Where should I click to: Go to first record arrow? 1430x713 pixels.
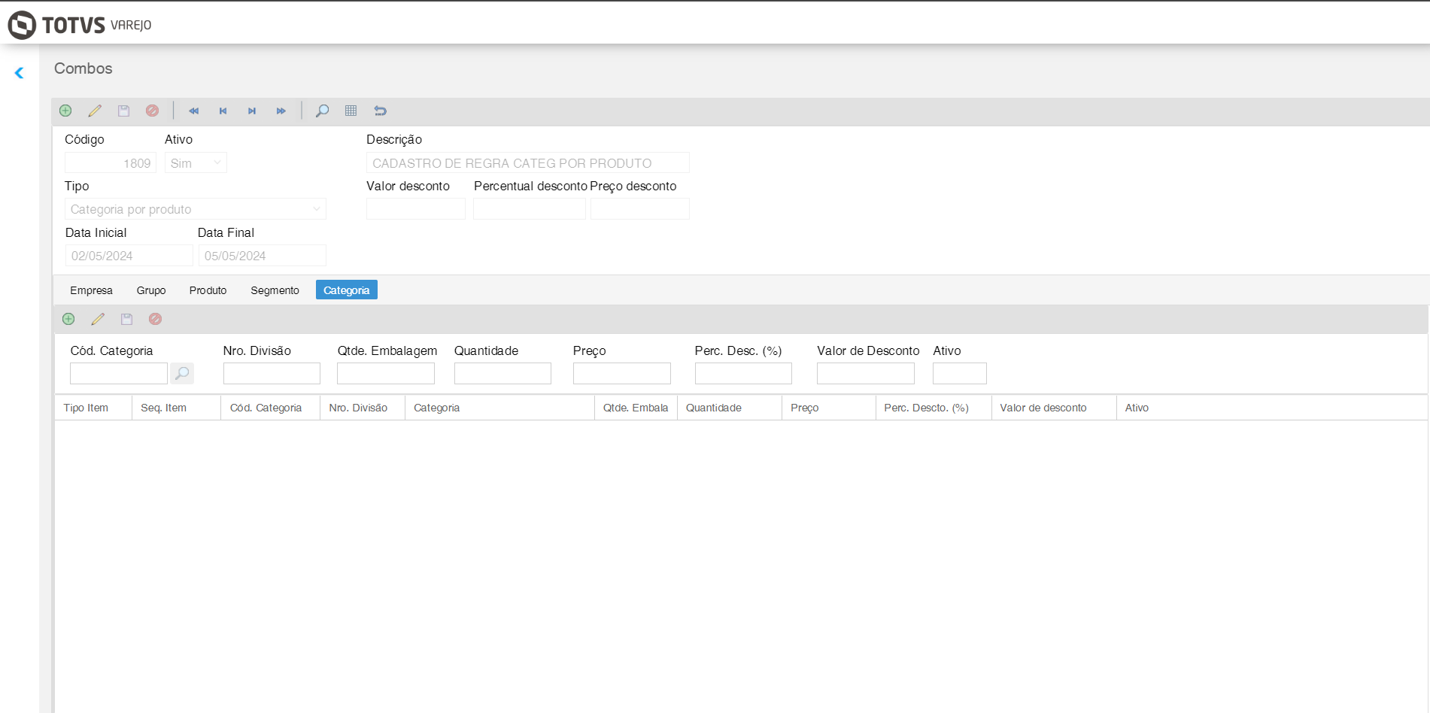click(193, 111)
